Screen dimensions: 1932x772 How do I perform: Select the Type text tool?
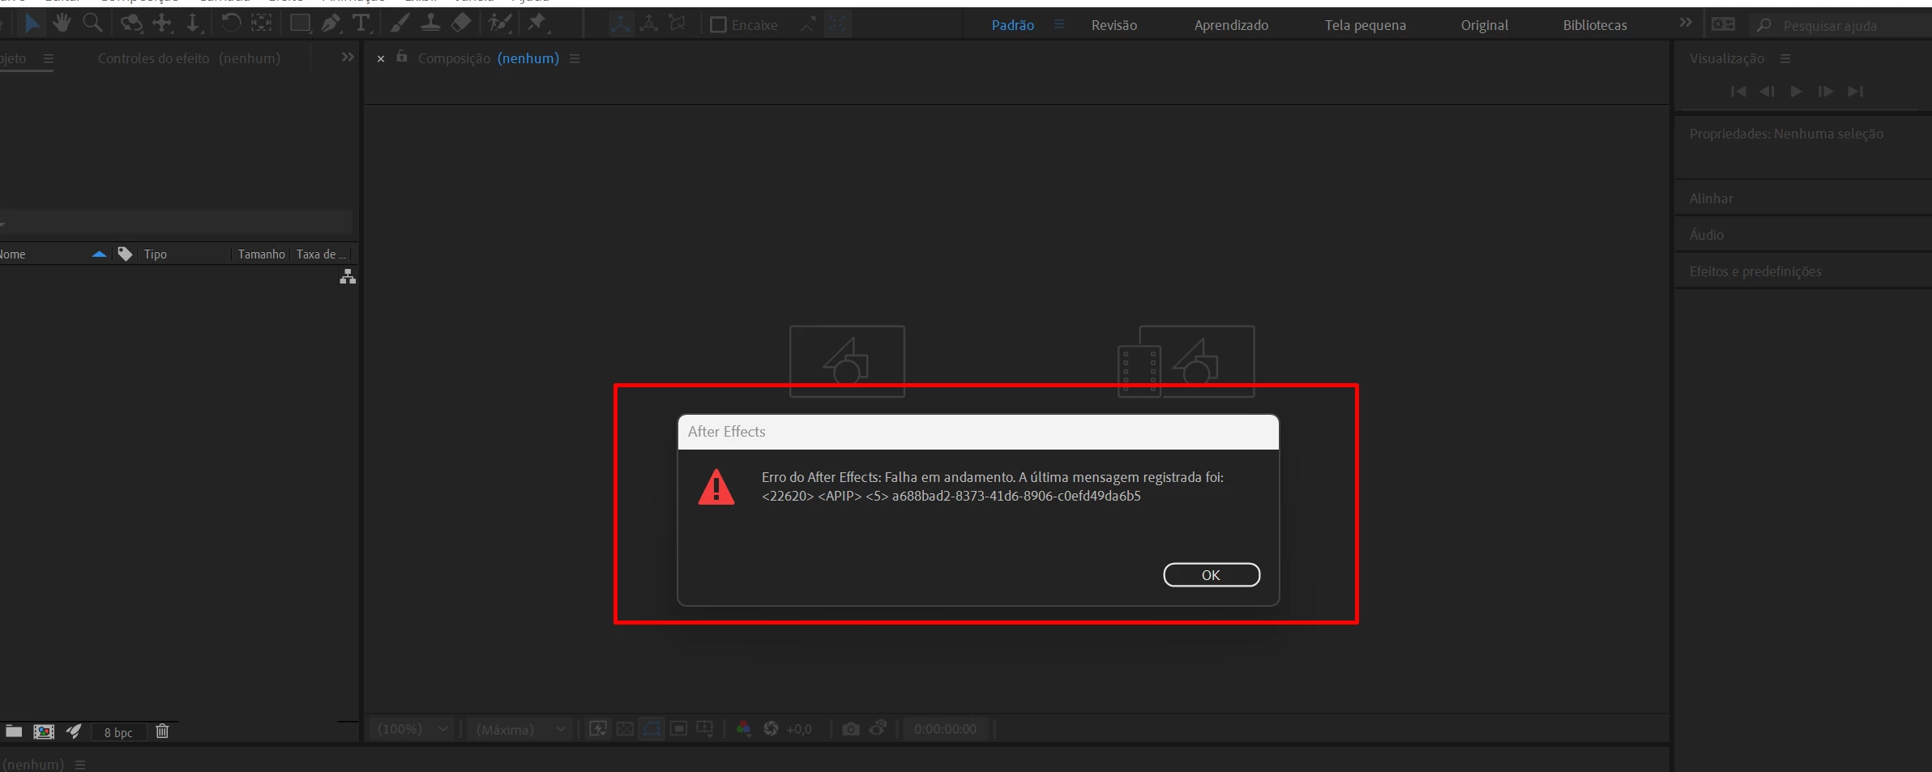point(361,23)
